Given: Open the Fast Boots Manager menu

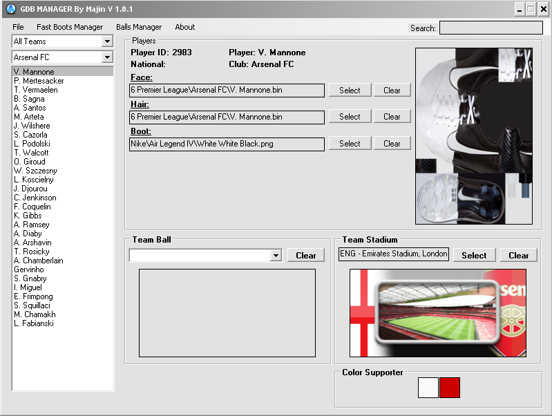Looking at the screenshot, I should tap(70, 27).
